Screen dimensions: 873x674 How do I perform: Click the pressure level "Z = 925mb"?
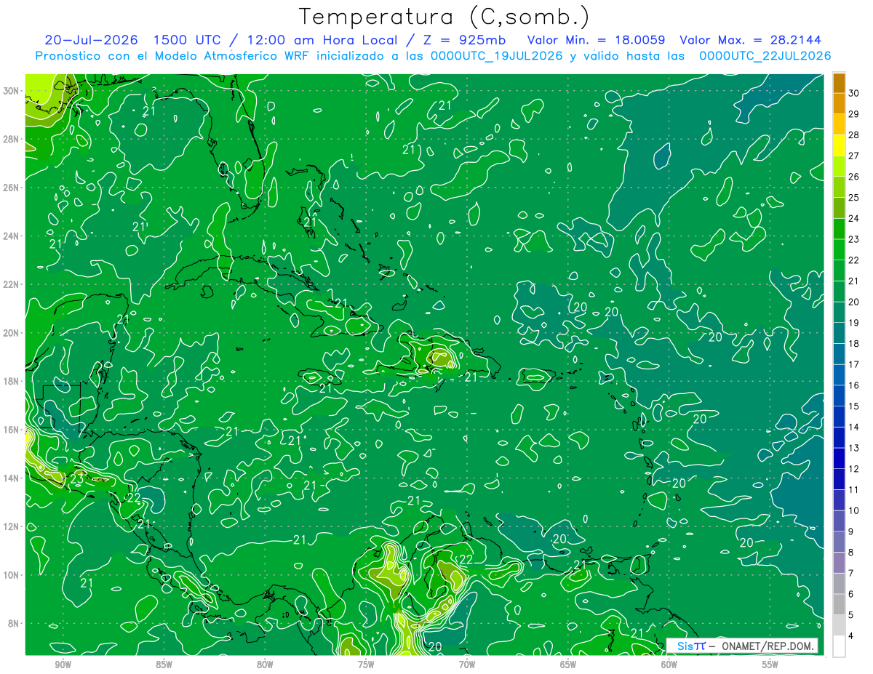pos(463,39)
